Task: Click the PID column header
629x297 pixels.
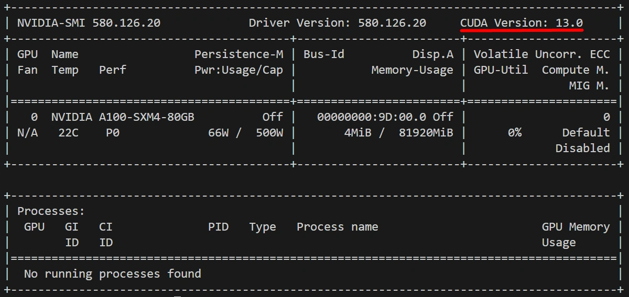Action: point(219,227)
